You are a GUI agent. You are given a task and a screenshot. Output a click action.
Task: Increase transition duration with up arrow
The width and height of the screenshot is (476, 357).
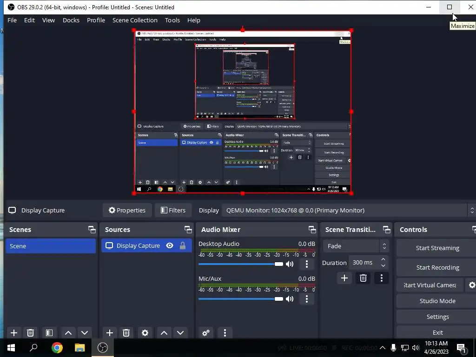tap(383, 259)
